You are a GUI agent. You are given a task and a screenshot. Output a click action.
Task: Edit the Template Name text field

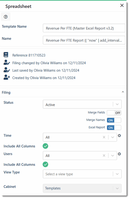point(84,28)
